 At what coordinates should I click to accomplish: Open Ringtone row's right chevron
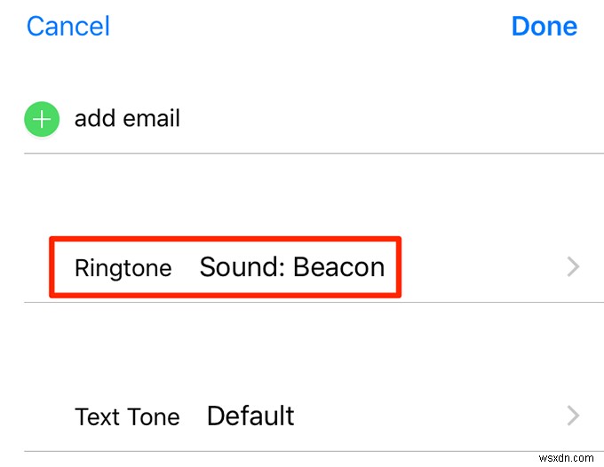[x=573, y=266]
